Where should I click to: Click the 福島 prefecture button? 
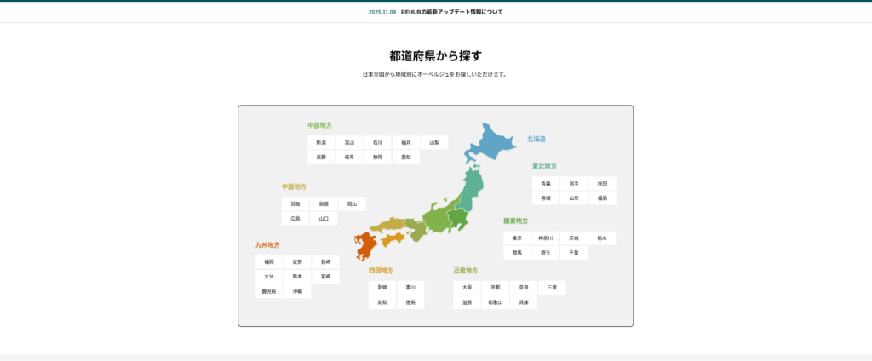coord(602,198)
